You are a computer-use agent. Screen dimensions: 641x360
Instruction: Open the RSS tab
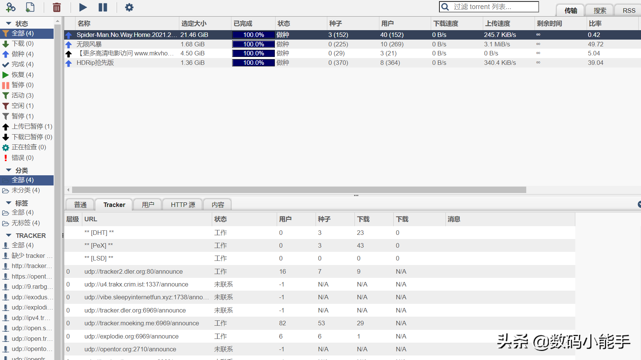tap(629, 11)
